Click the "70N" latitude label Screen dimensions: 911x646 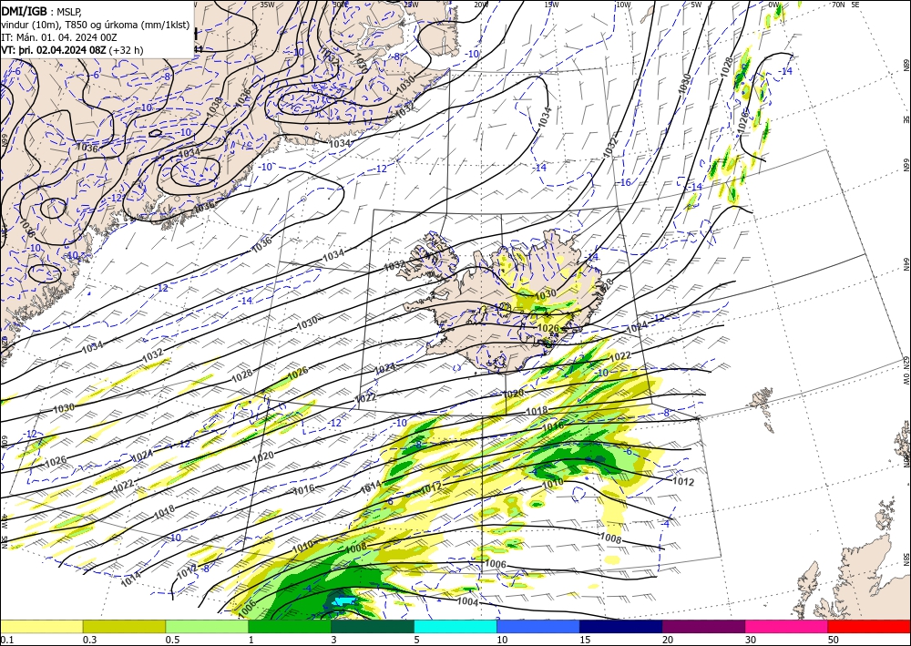838,4
